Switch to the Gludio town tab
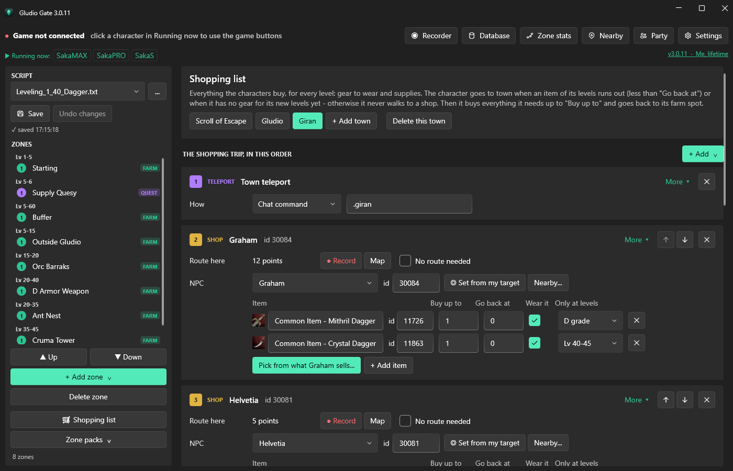This screenshot has width=733, height=471. (x=272, y=121)
